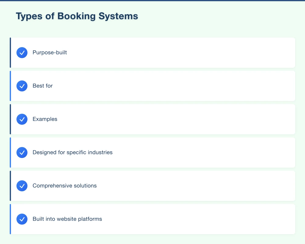Click the checkmark icon beside Best for
The height and width of the screenshot is (244, 305).
click(22, 86)
